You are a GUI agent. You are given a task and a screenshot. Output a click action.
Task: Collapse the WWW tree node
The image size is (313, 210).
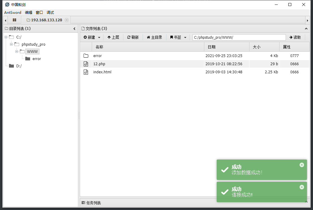17,51
